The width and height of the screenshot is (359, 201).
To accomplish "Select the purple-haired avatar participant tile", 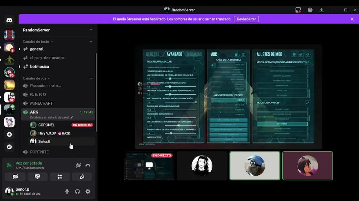I will pos(308,166).
